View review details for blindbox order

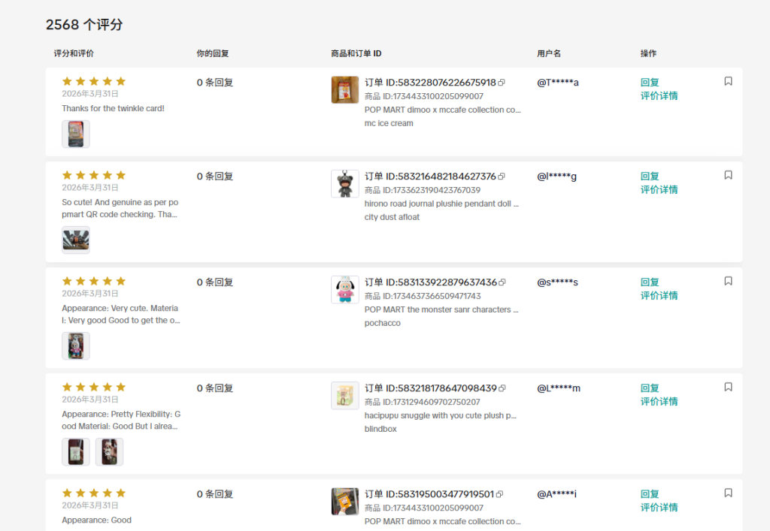pos(659,402)
